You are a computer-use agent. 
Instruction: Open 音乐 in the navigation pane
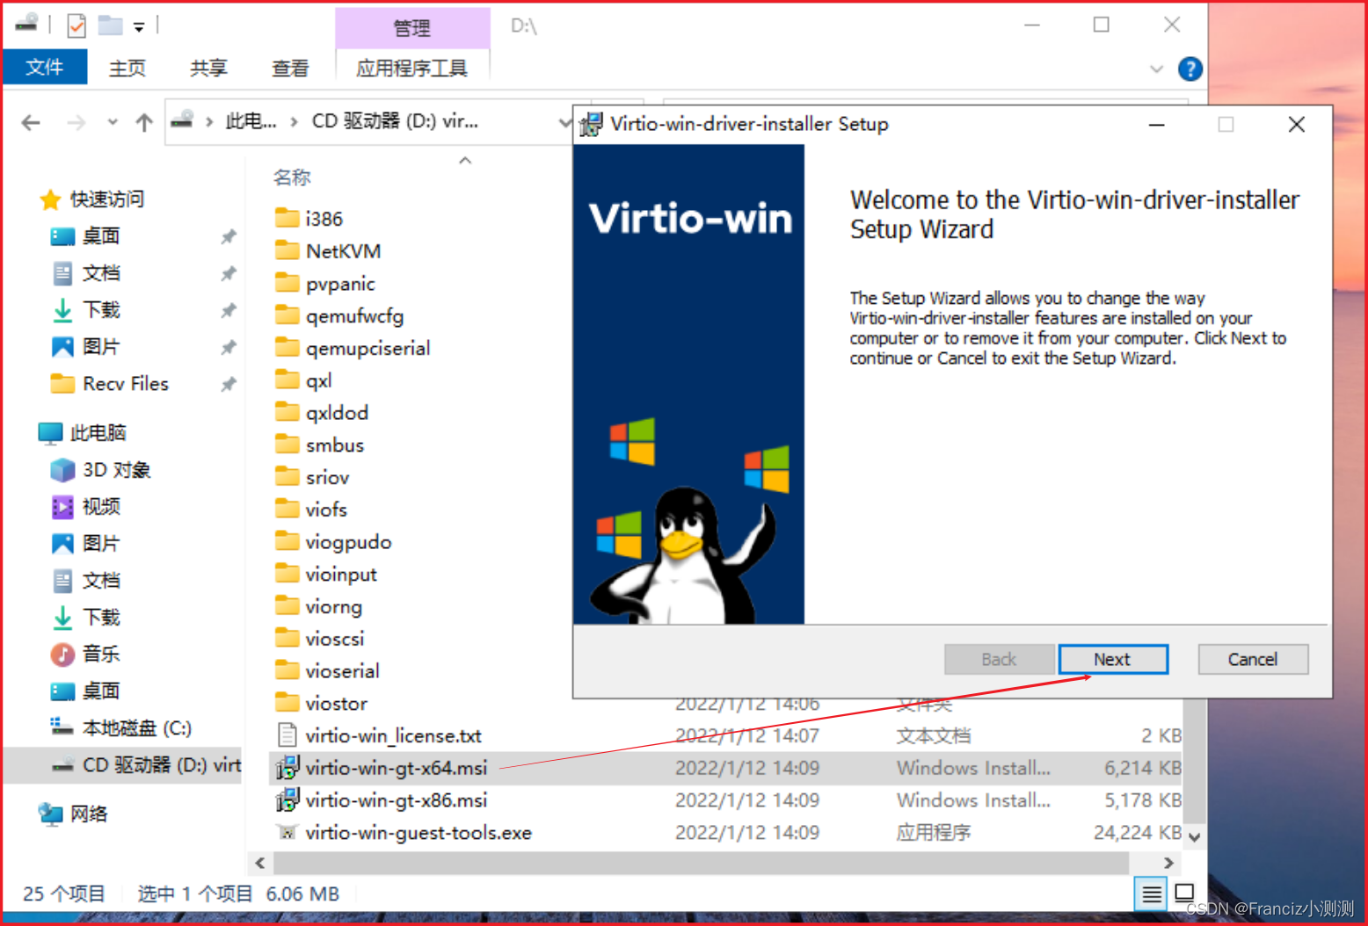[101, 655]
